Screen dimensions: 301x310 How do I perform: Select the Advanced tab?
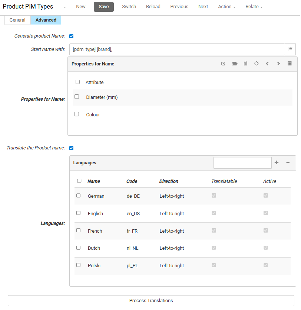coord(46,20)
